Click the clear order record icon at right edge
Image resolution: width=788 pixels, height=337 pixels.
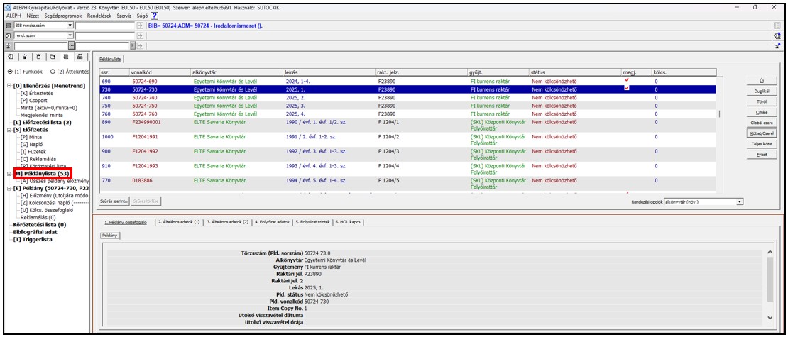coord(778,35)
